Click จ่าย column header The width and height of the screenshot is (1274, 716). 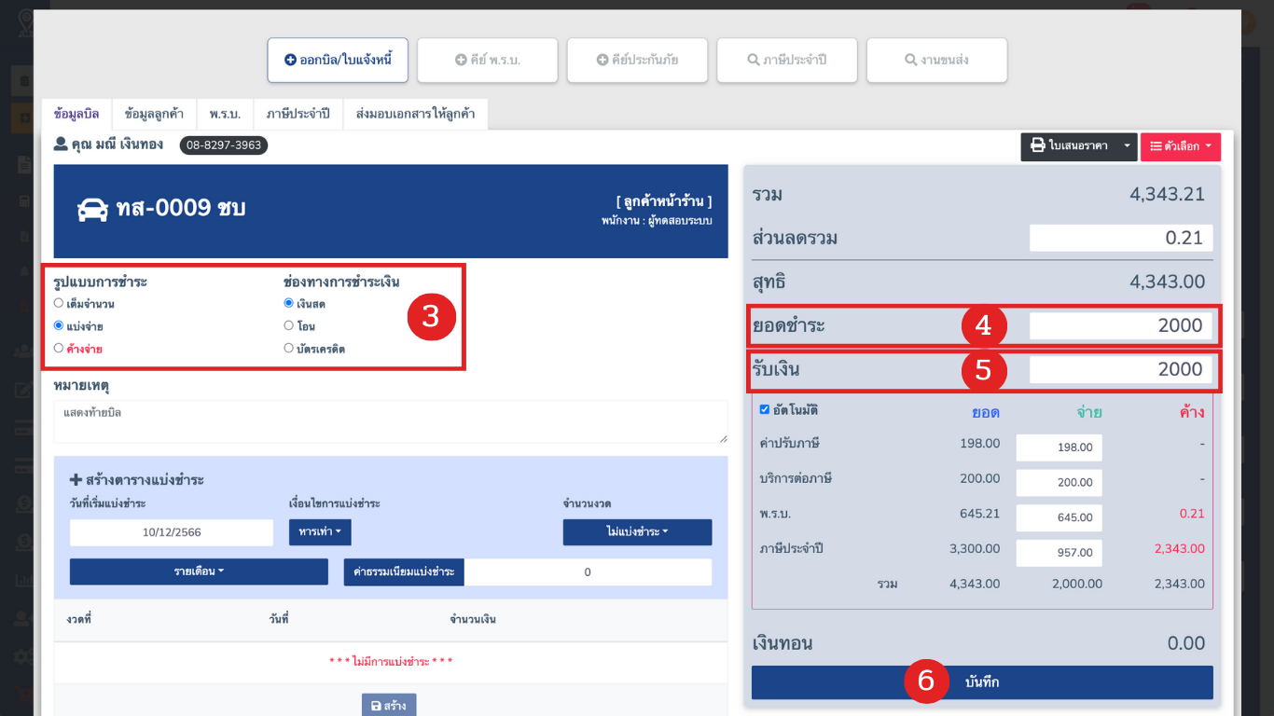click(x=1089, y=412)
